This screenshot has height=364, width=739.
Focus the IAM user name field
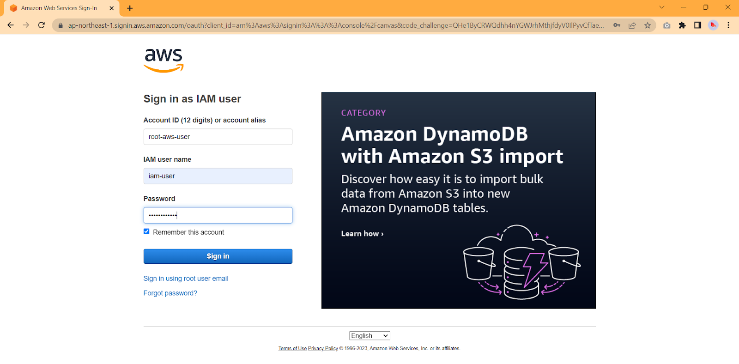click(218, 176)
